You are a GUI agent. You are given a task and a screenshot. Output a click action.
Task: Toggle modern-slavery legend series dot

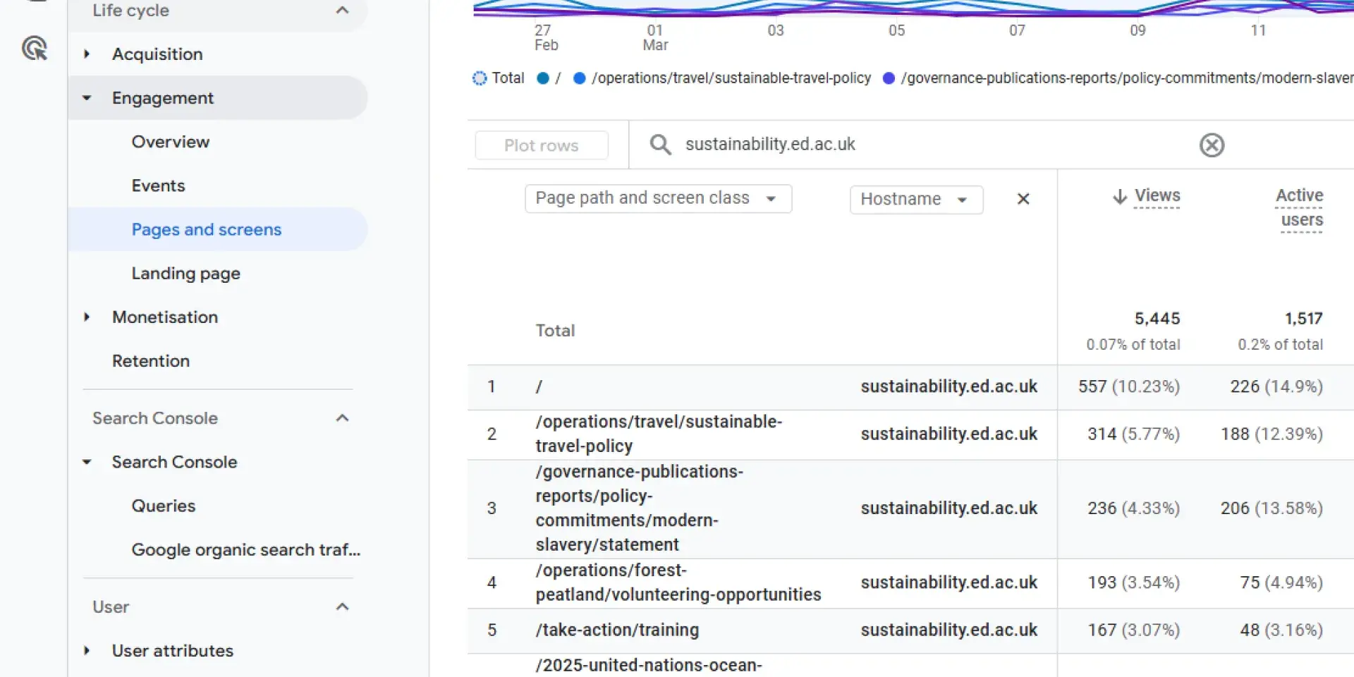889,78
